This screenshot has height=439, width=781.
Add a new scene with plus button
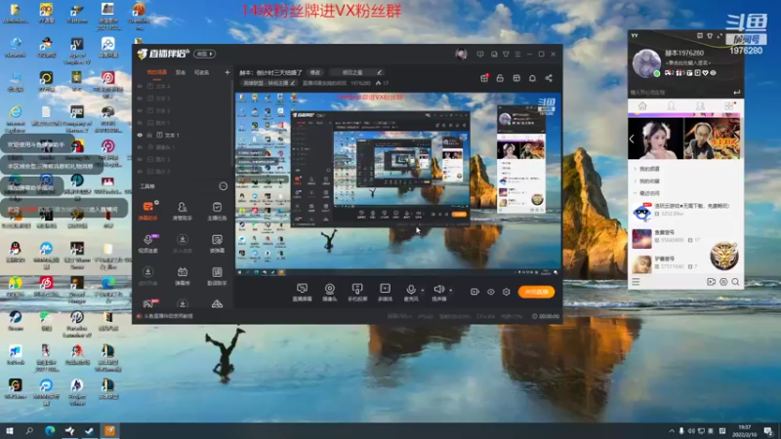[x=227, y=72]
